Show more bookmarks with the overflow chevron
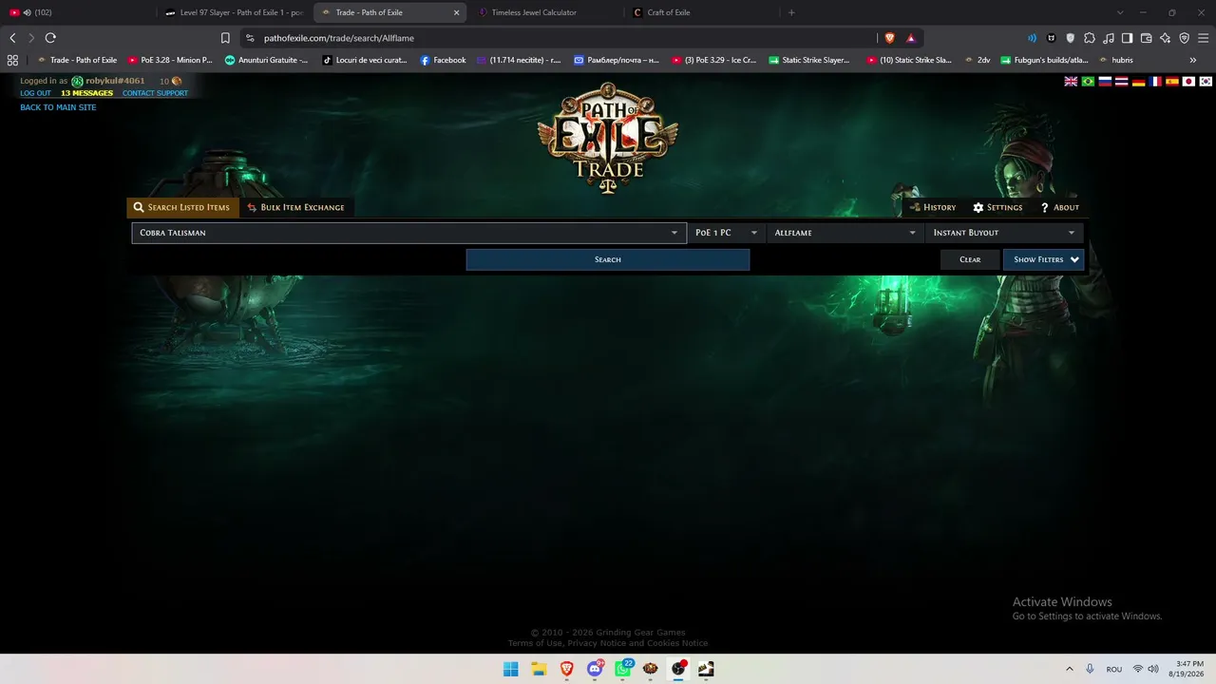Image resolution: width=1216 pixels, height=684 pixels. (1193, 60)
